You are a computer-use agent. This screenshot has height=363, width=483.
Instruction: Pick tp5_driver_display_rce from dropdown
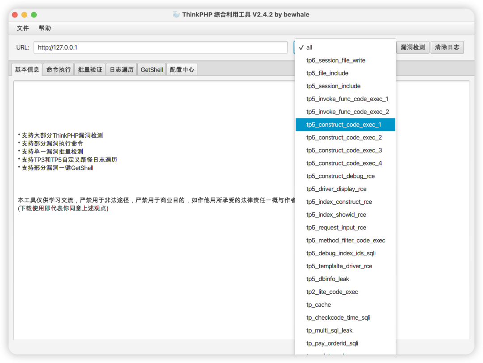click(x=345, y=189)
